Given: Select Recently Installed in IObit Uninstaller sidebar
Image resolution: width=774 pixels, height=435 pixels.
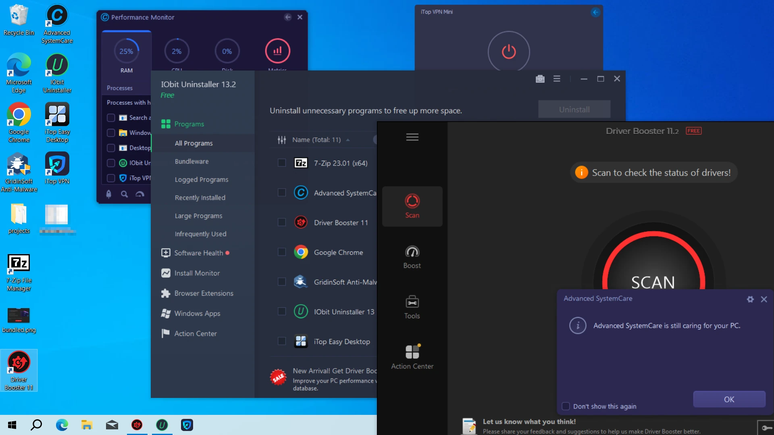Looking at the screenshot, I should [x=200, y=197].
